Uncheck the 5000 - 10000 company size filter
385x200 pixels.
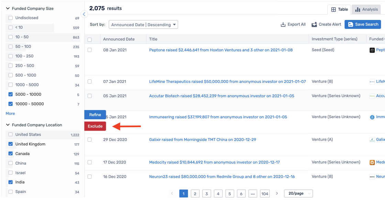tap(11, 94)
